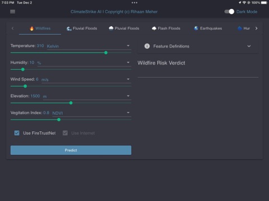The width and height of the screenshot is (269, 201).
Task: Tap the three-dot multitasking indicator
Action: 134,3
